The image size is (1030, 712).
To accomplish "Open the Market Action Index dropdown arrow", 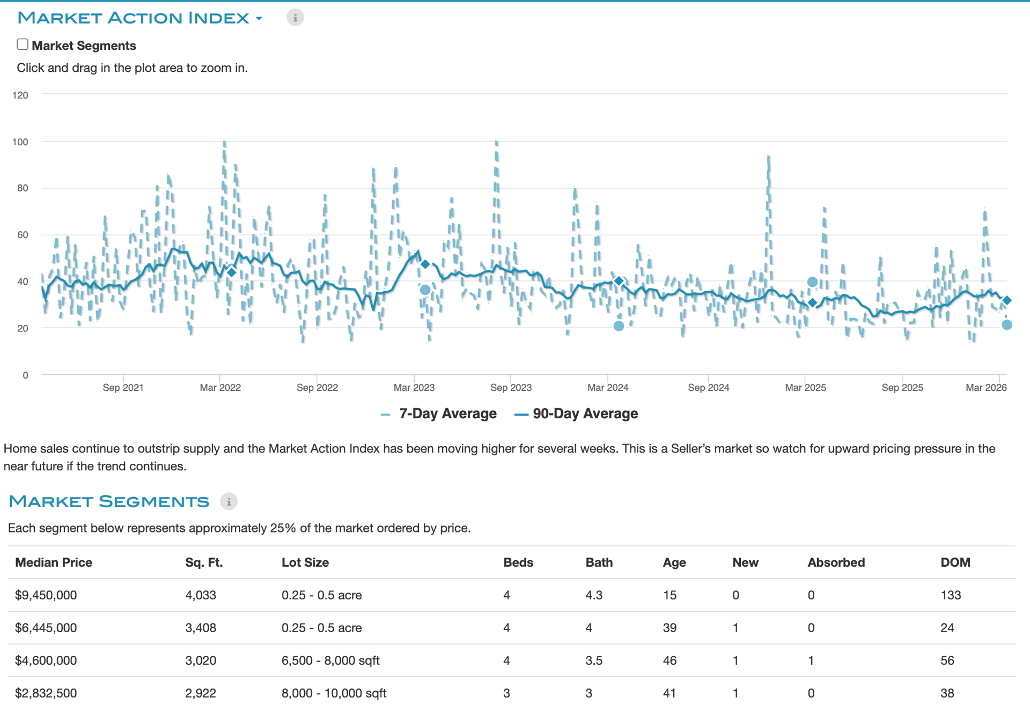I will point(259,18).
